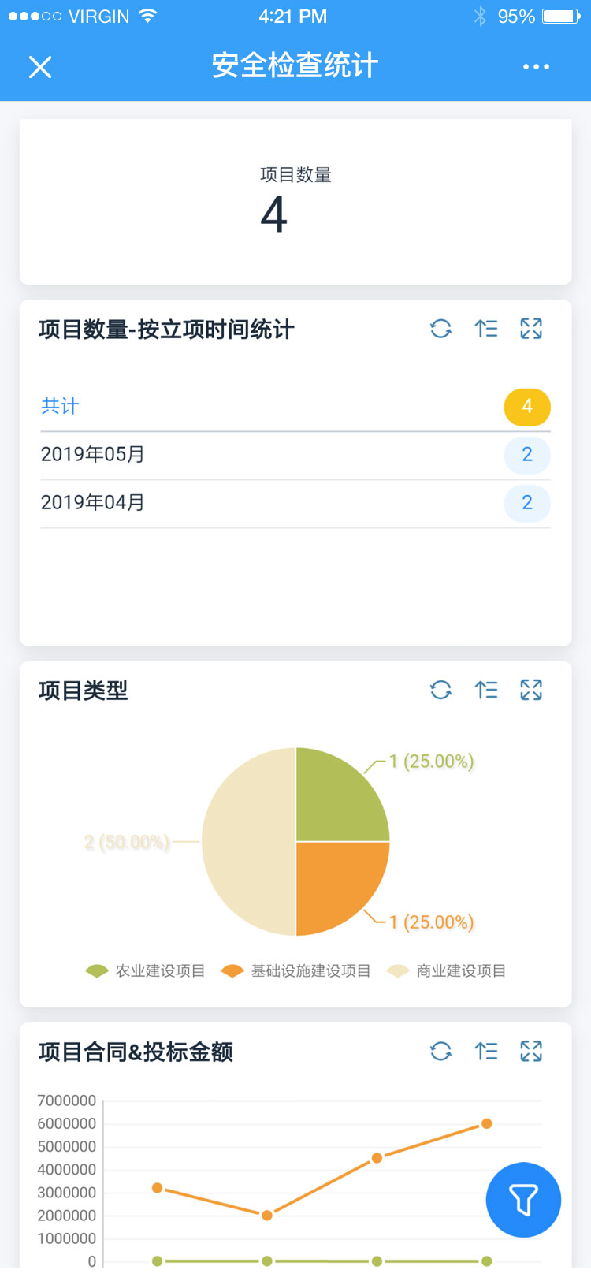The image size is (591, 1281).
Task: Refresh the 项目合同&投标金额 chart
Action: (x=441, y=1052)
